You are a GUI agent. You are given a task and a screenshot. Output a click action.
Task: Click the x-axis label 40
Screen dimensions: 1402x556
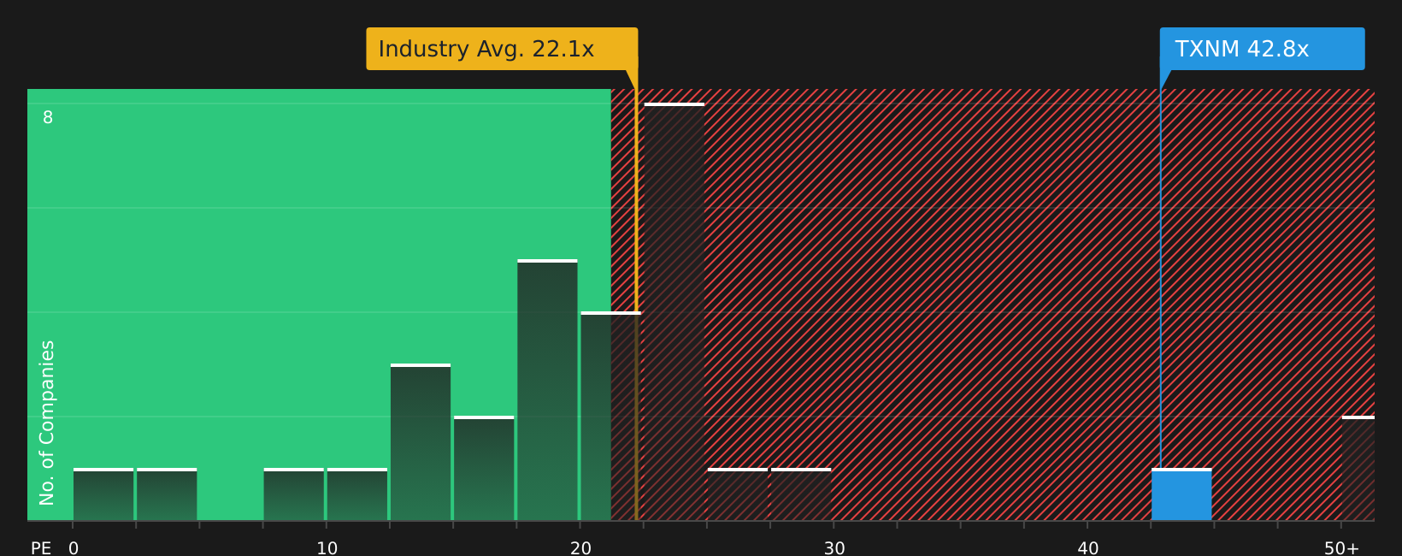[x=1088, y=548]
